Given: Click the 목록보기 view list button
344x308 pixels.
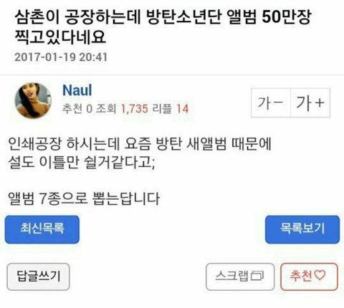Looking at the screenshot, I should point(302,229).
